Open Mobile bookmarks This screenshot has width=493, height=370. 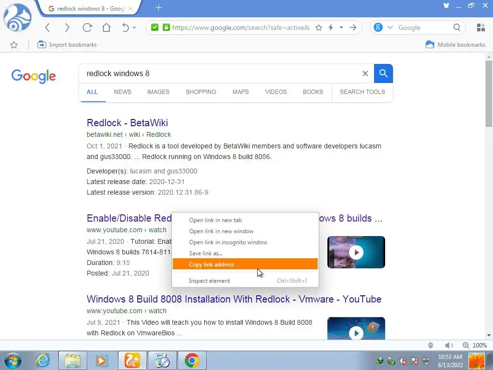(455, 45)
